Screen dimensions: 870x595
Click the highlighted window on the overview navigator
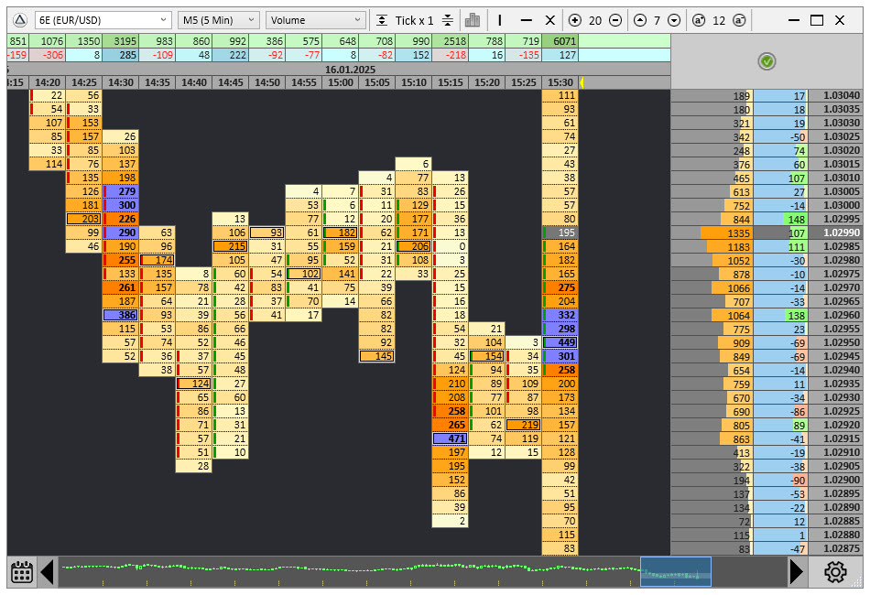[x=676, y=572]
